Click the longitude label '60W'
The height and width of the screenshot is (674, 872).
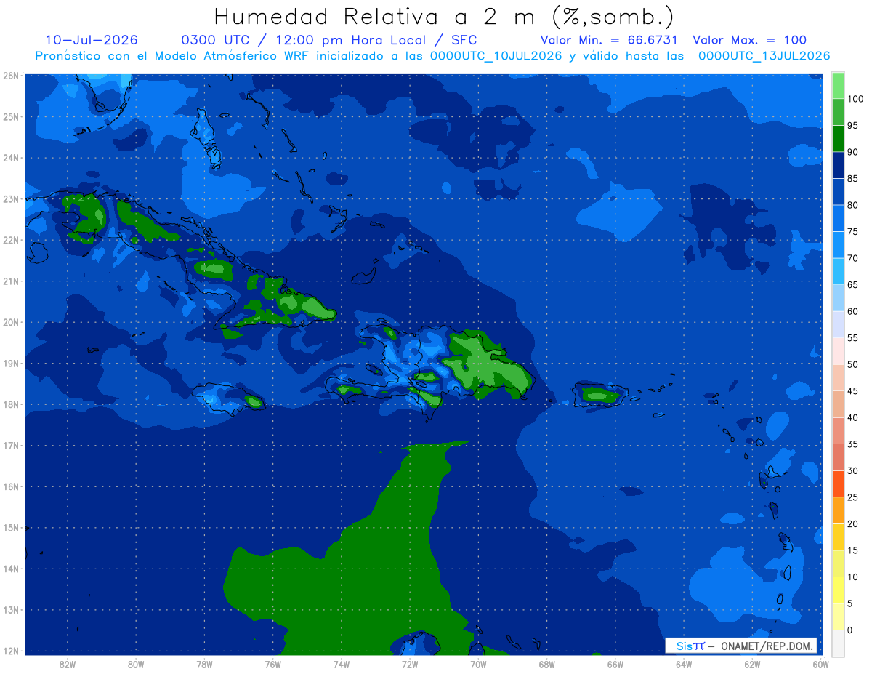pyautogui.click(x=820, y=664)
